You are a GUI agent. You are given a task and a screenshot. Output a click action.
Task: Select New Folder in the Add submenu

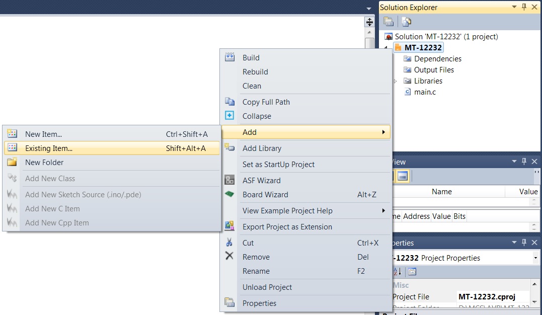point(44,163)
